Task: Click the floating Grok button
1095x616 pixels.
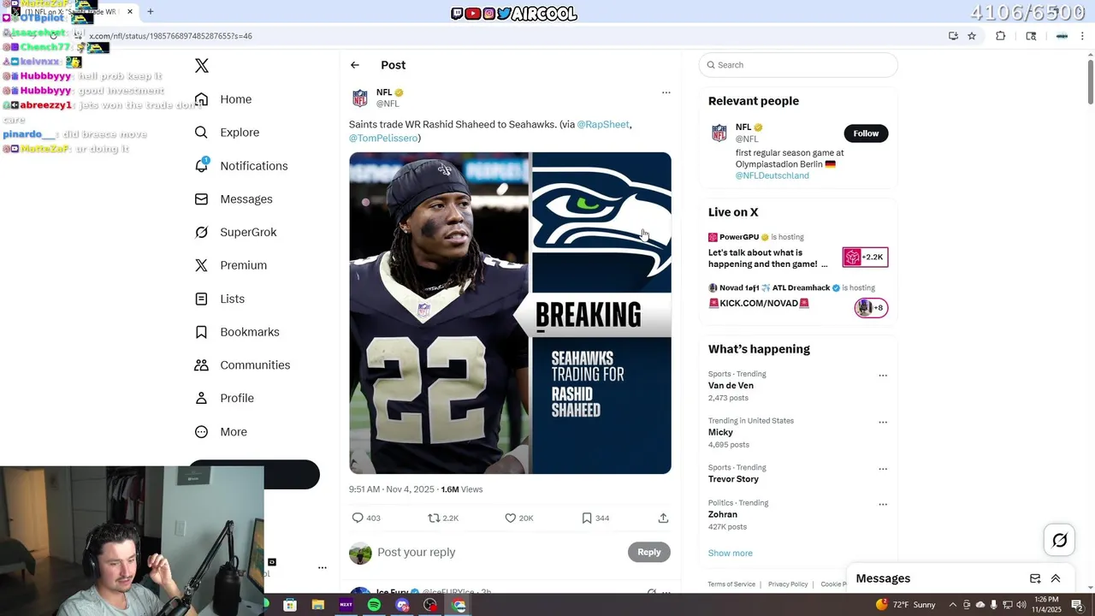Action: (x=1059, y=540)
